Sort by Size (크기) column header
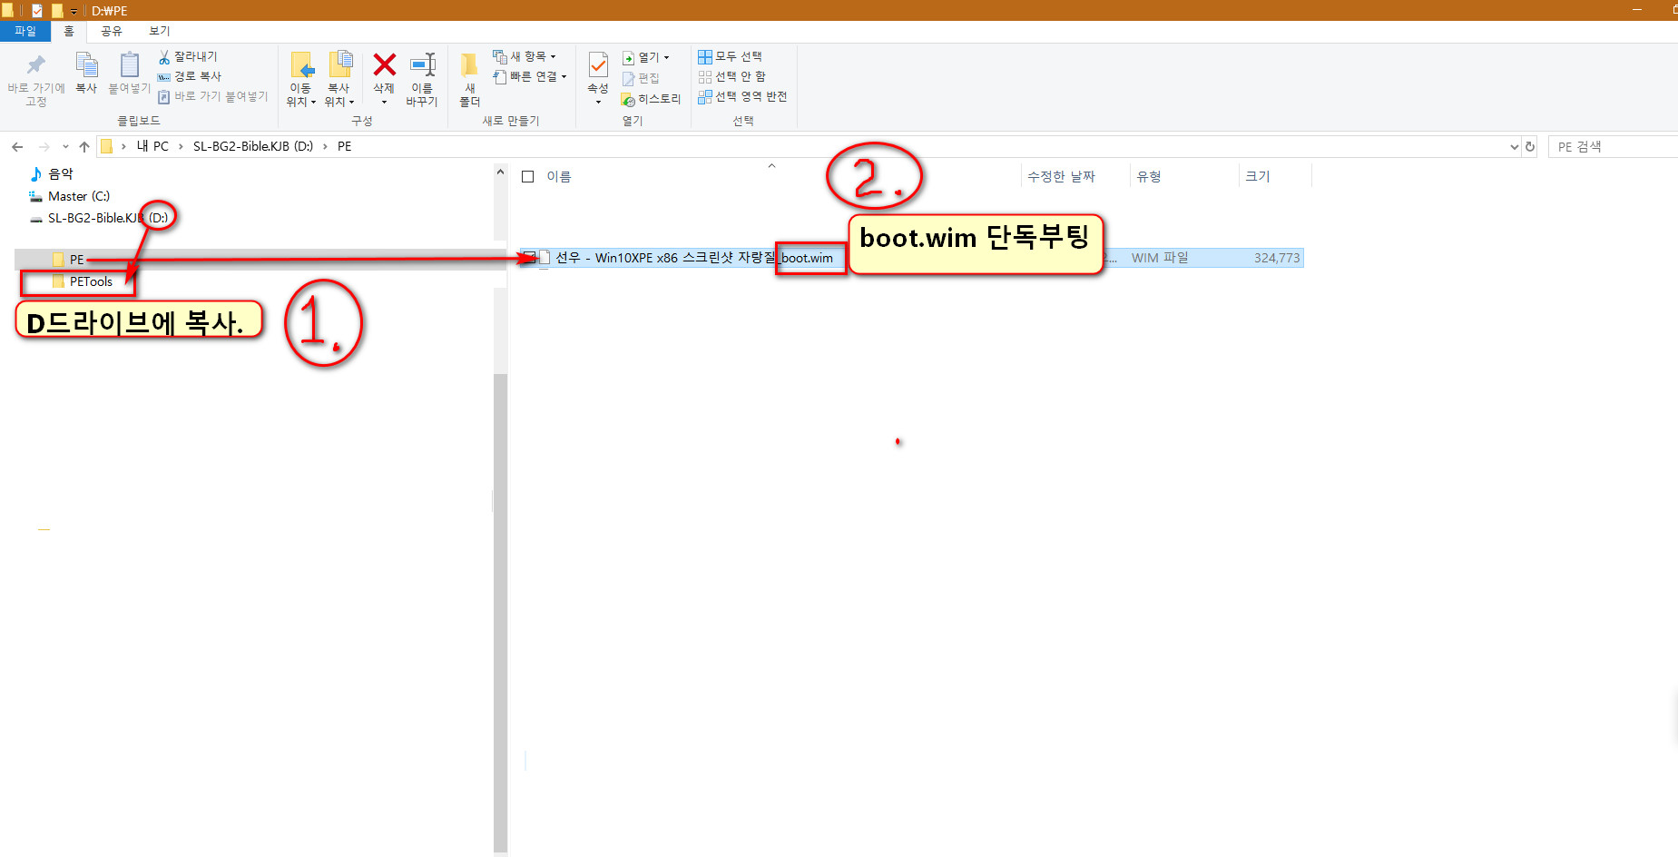 tap(1258, 176)
